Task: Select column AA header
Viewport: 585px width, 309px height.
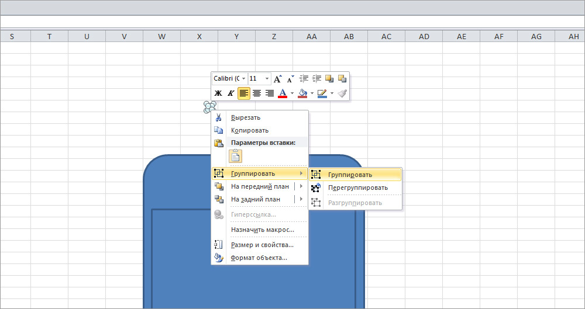Action: click(312, 36)
